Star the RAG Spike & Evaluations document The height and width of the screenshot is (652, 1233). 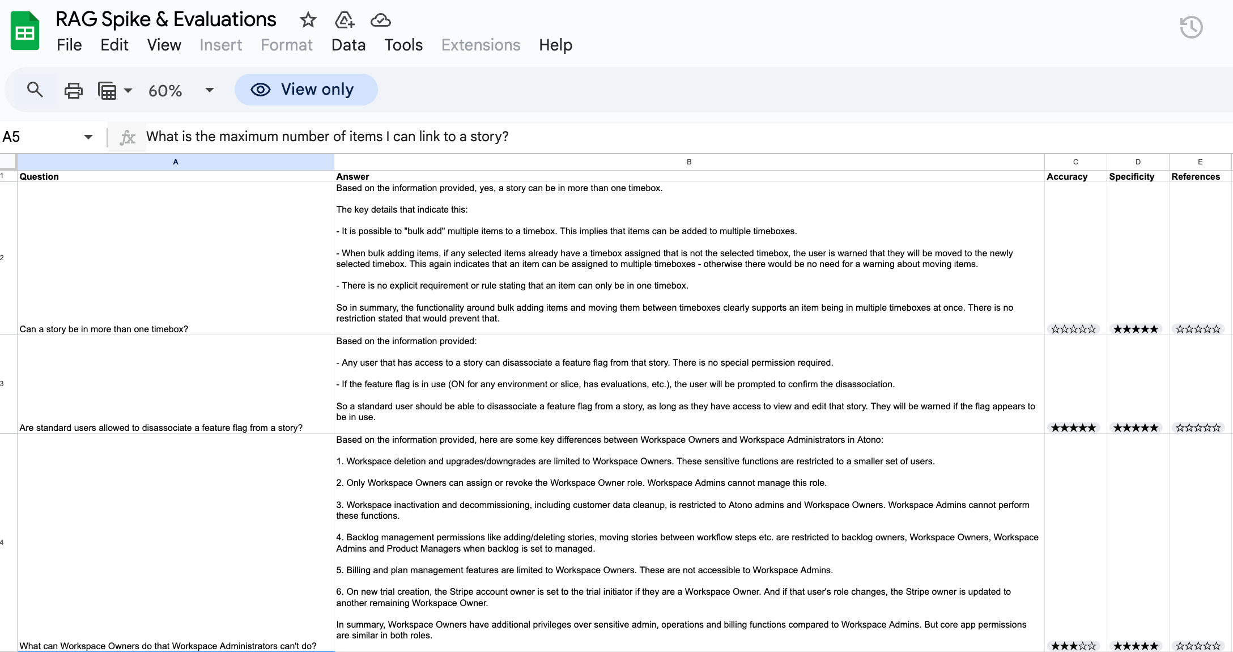click(308, 20)
